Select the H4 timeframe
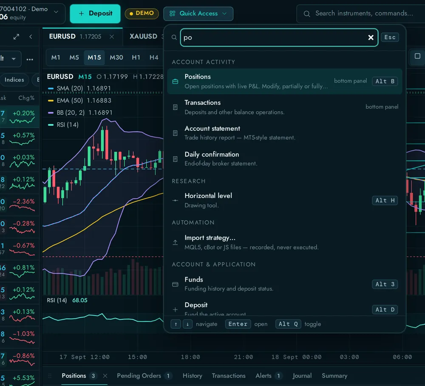Screen dimensions: 425x386 click(154, 57)
